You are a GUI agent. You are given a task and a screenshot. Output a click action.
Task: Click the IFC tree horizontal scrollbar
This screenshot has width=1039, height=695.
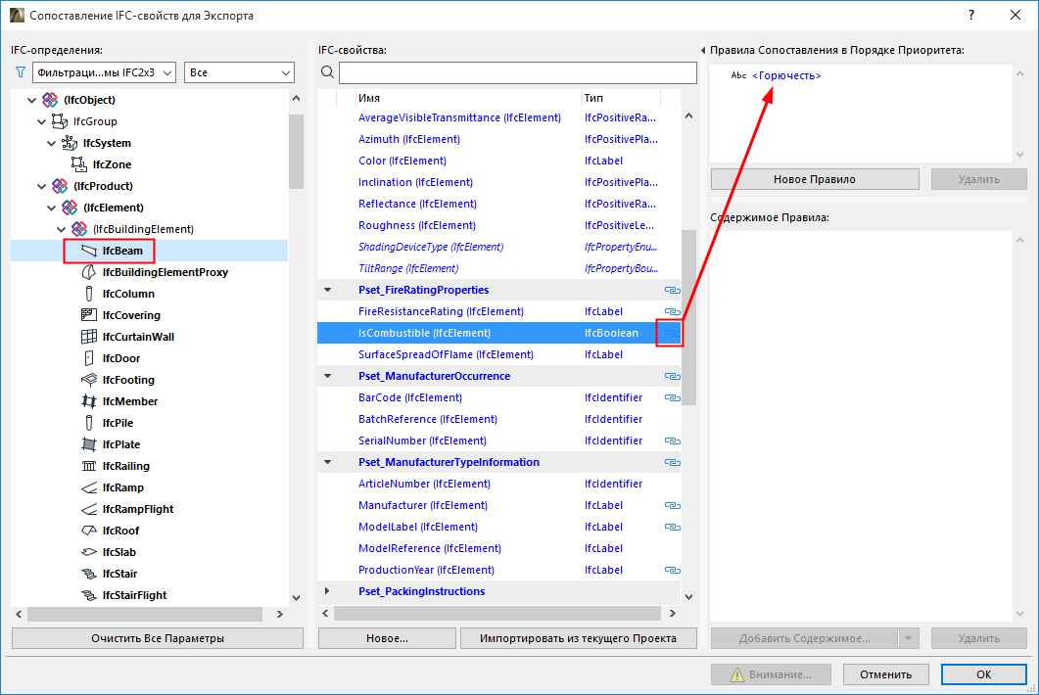tap(145, 614)
